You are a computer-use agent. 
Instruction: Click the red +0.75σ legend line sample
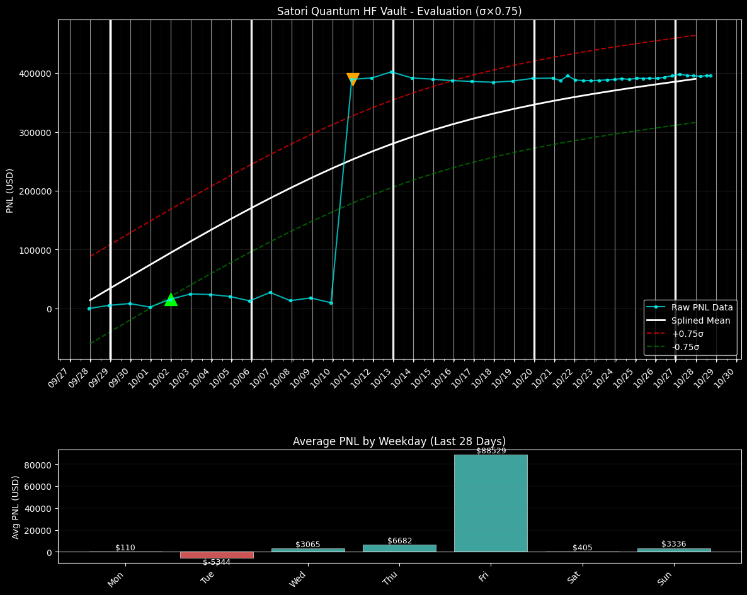(657, 334)
